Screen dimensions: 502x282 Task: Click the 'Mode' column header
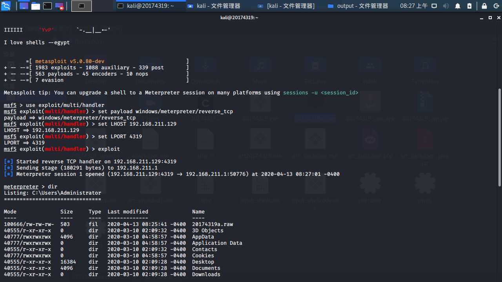tap(10, 211)
